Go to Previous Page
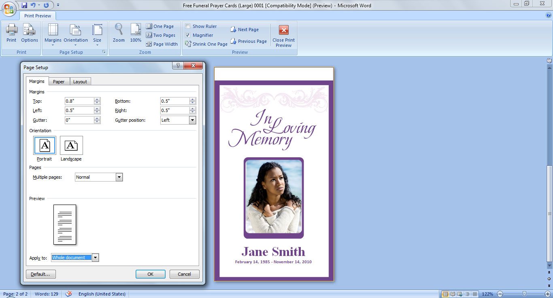 point(249,41)
